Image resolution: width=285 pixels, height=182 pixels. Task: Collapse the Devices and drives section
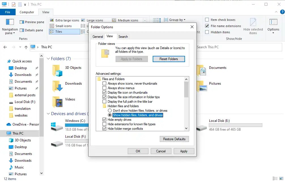pos(48,113)
